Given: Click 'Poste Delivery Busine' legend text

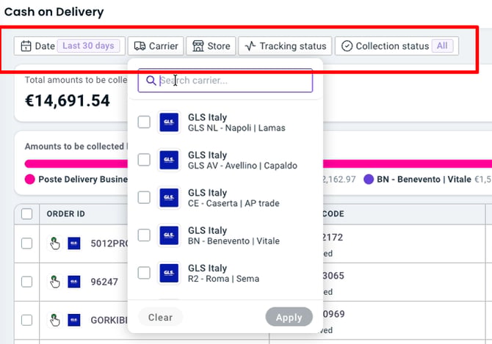Looking at the screenshot, I should [83, 179].
